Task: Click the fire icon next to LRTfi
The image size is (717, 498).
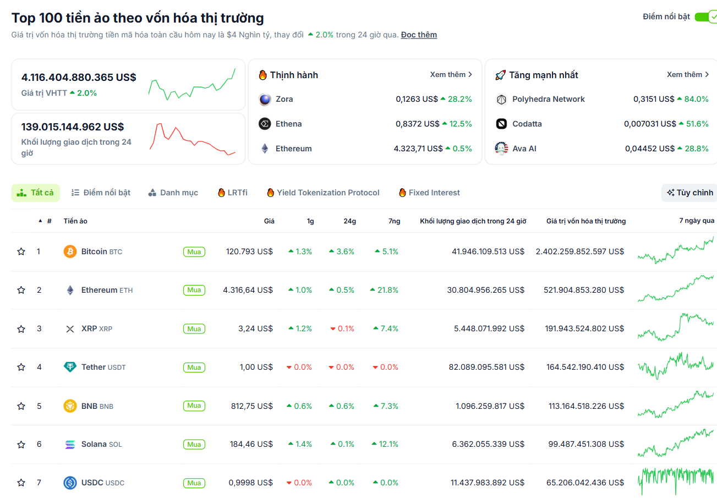Action: [x=222, y=193]
